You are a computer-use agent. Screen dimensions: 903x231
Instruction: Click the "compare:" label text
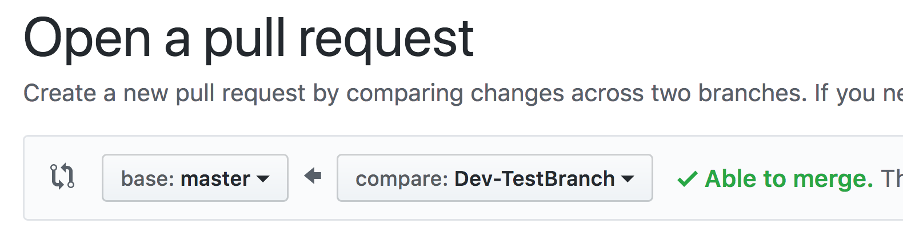402,179
